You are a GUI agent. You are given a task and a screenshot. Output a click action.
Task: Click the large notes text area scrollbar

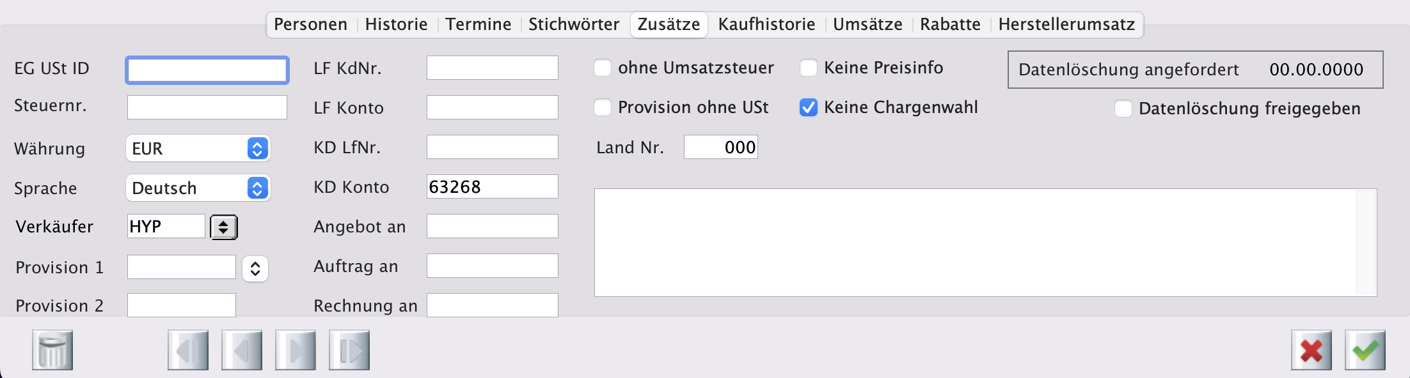tap(1366, 243)
